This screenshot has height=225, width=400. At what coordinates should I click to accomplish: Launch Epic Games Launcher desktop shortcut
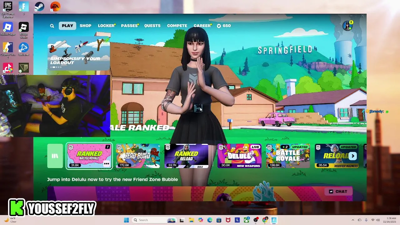click(8, 9)
